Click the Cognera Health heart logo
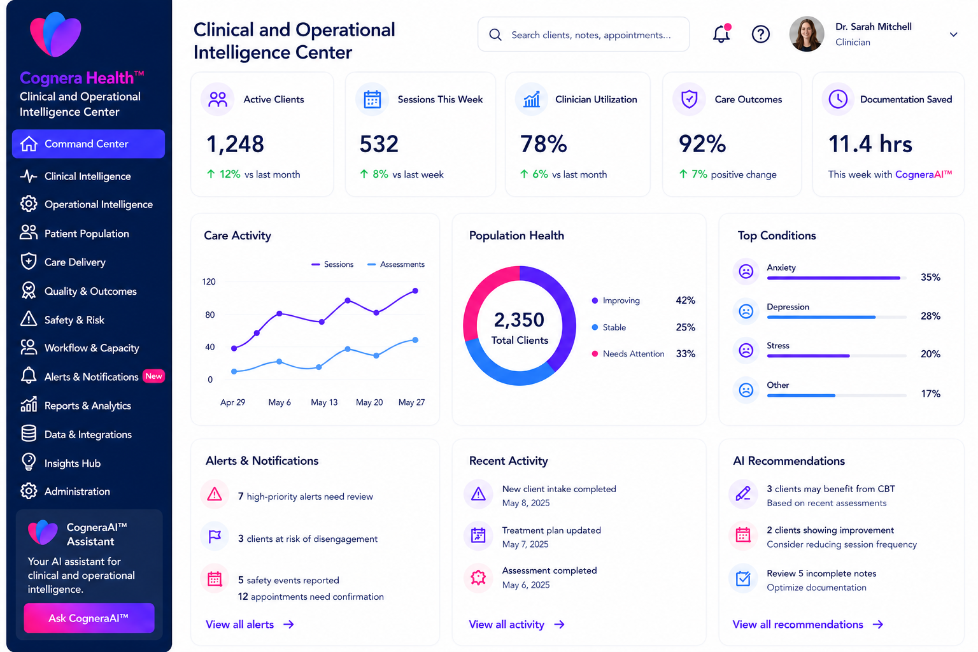 point(55,34)
